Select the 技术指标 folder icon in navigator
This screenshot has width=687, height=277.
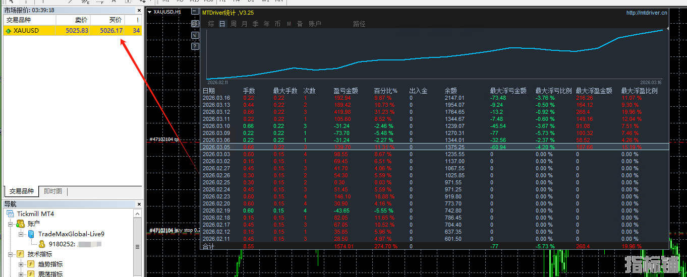click(x=20, y=254)
